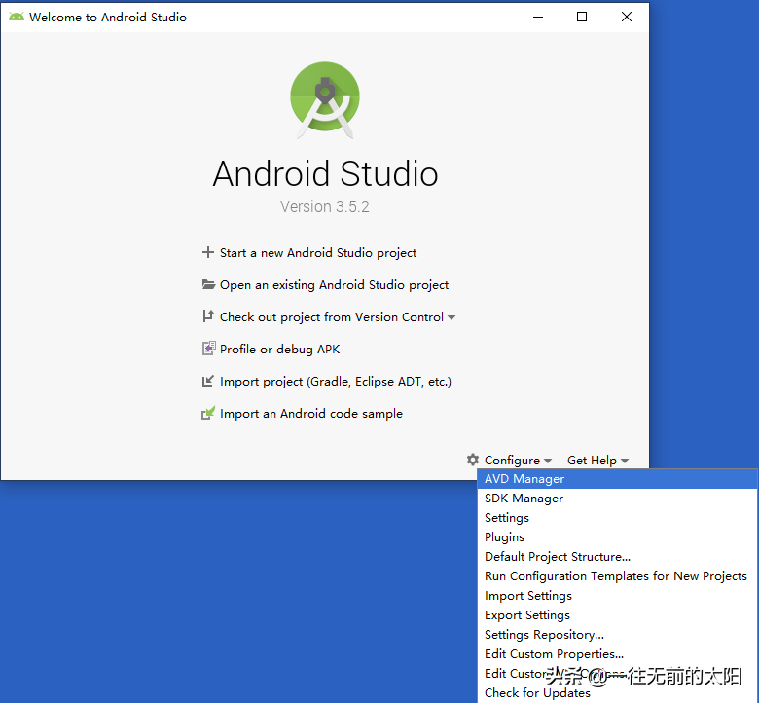The image size is (759, 703).
Task: Click the Import Android code sample icon
Action: [x=208, y=413]
